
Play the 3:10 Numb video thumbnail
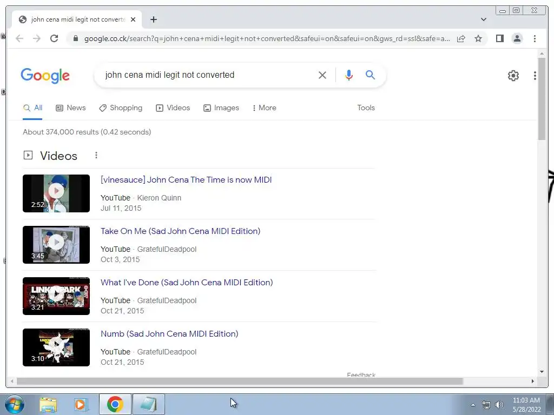point(56,347)
